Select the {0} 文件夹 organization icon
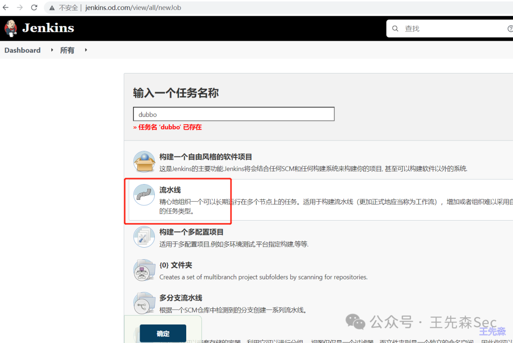Viewport: 513px width, 343px height. pos(144,270)
